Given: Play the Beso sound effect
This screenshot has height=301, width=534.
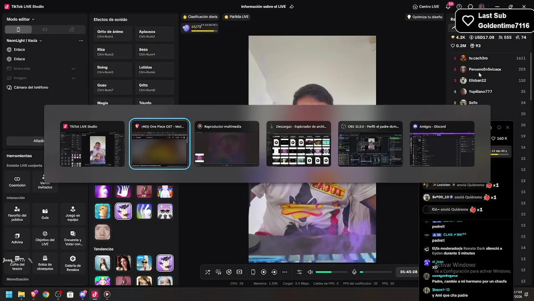Looking at the screenshot, I should point(155,52).
